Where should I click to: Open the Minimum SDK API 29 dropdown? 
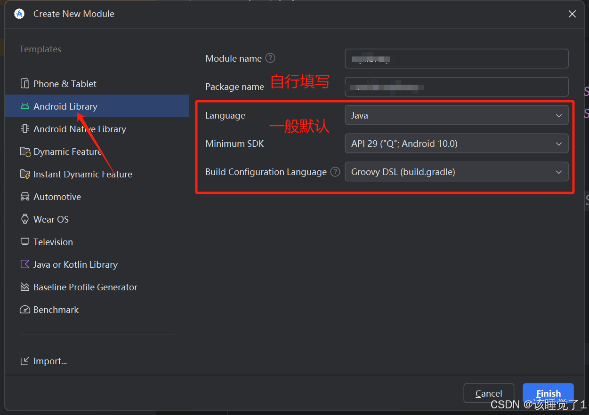click(457, 144)
